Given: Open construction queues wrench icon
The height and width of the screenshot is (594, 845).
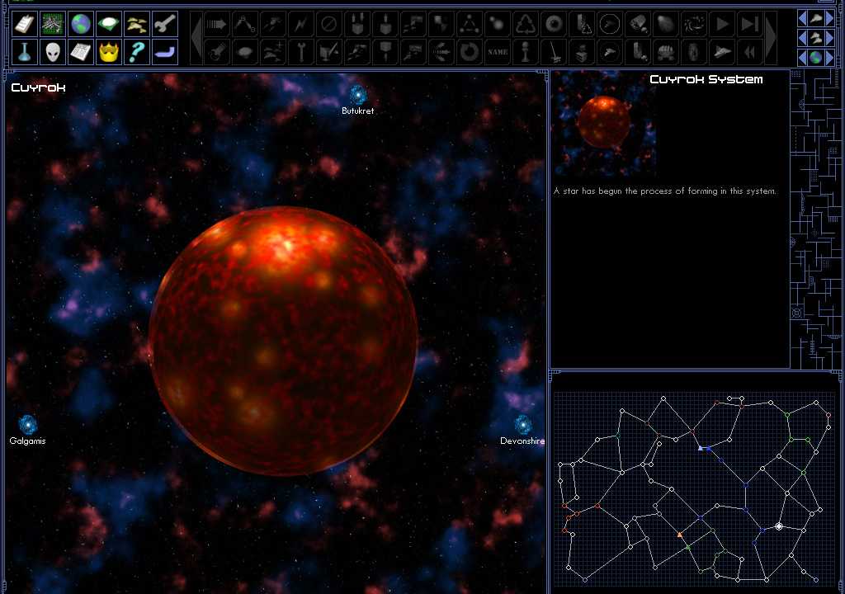Looking at the screenshot, I should pyautogui.click(x=165, y=22).
